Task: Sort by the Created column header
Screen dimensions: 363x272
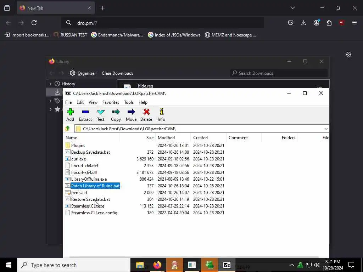Action: 208,138
